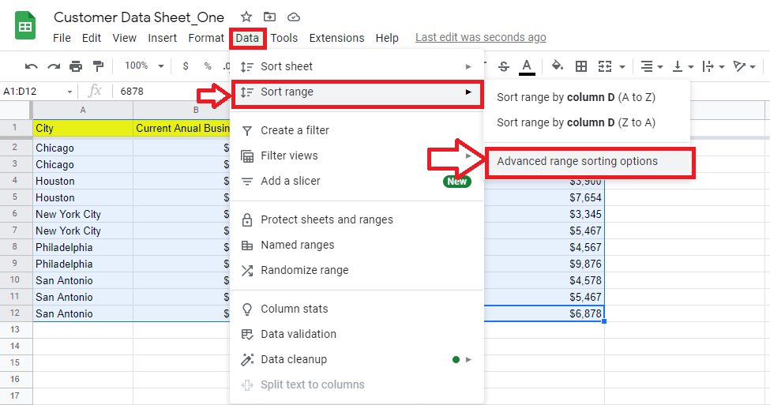Select the paint format roller tool
This screenshot has width=770, height=405.
(x=98, y=66)
